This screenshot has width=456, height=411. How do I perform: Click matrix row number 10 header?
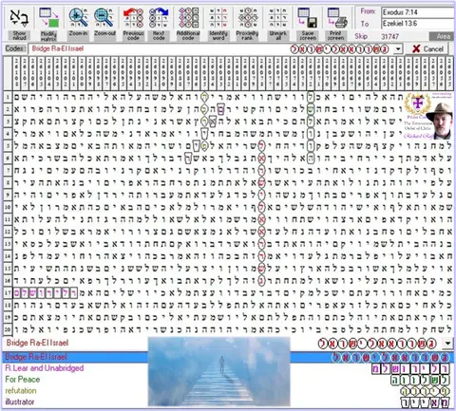pos(8,207)
